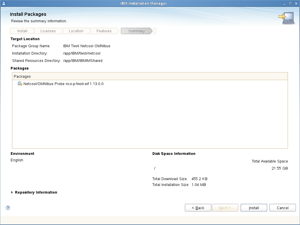Click the Total Download Size label
The image size is (300, 225).
click(170, 179)
